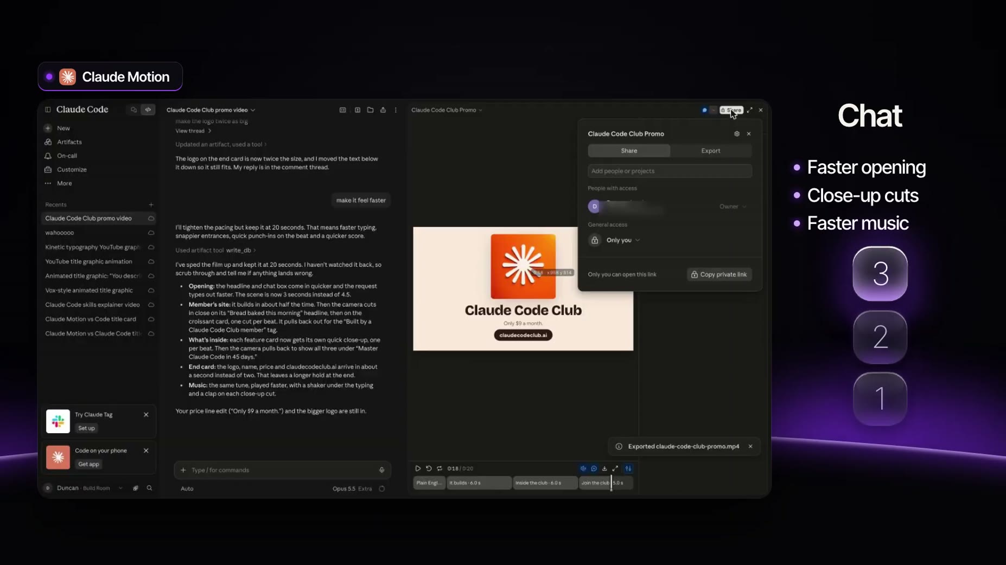Click Get app for Code on your phone
This screenshot has height=565, width=1006.
point(88,464)
